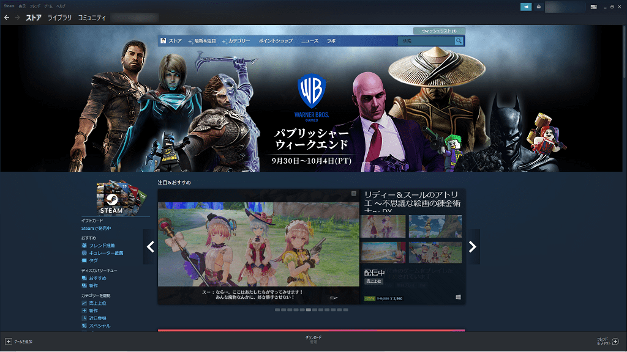
Task: Select the bottom-left featured screenshot thumbnail
Action: pos(383,252)
